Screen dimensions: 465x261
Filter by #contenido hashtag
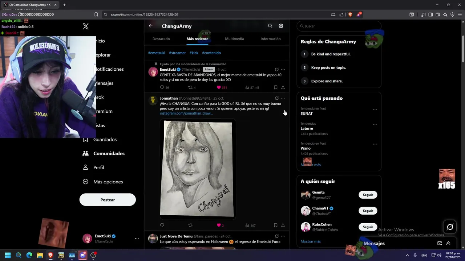pos(211,53)
